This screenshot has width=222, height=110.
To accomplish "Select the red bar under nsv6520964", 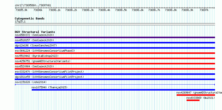I will tap(115, 69).
